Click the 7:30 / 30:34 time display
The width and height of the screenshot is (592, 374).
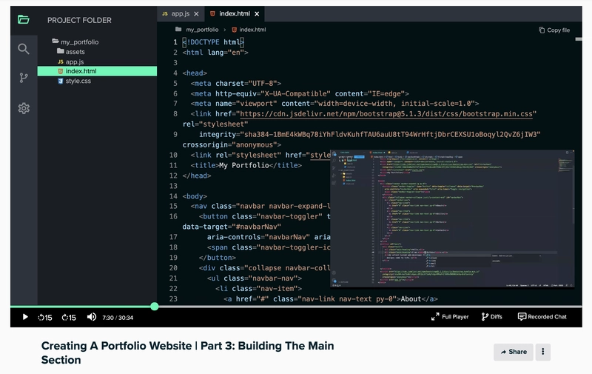(x=118, y=318)
